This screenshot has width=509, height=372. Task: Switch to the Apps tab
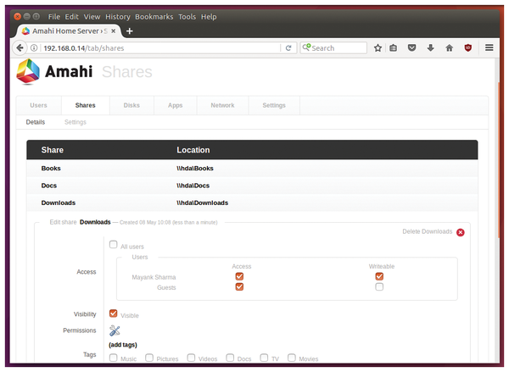176,105
